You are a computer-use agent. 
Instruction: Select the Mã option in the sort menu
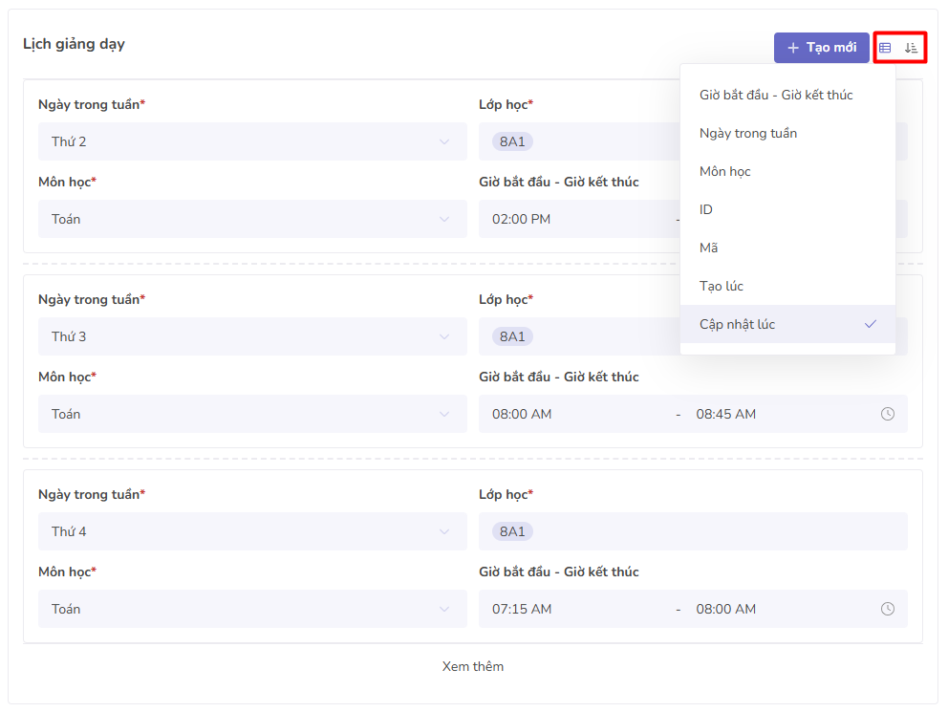pos(708,248)
